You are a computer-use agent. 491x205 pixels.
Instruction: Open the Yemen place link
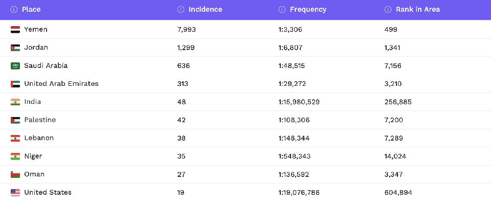[36, 30]
